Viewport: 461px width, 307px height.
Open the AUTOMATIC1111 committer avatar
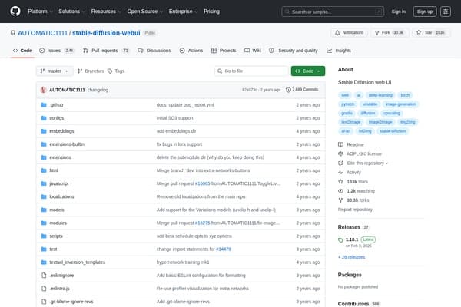[x=43, y=90]
